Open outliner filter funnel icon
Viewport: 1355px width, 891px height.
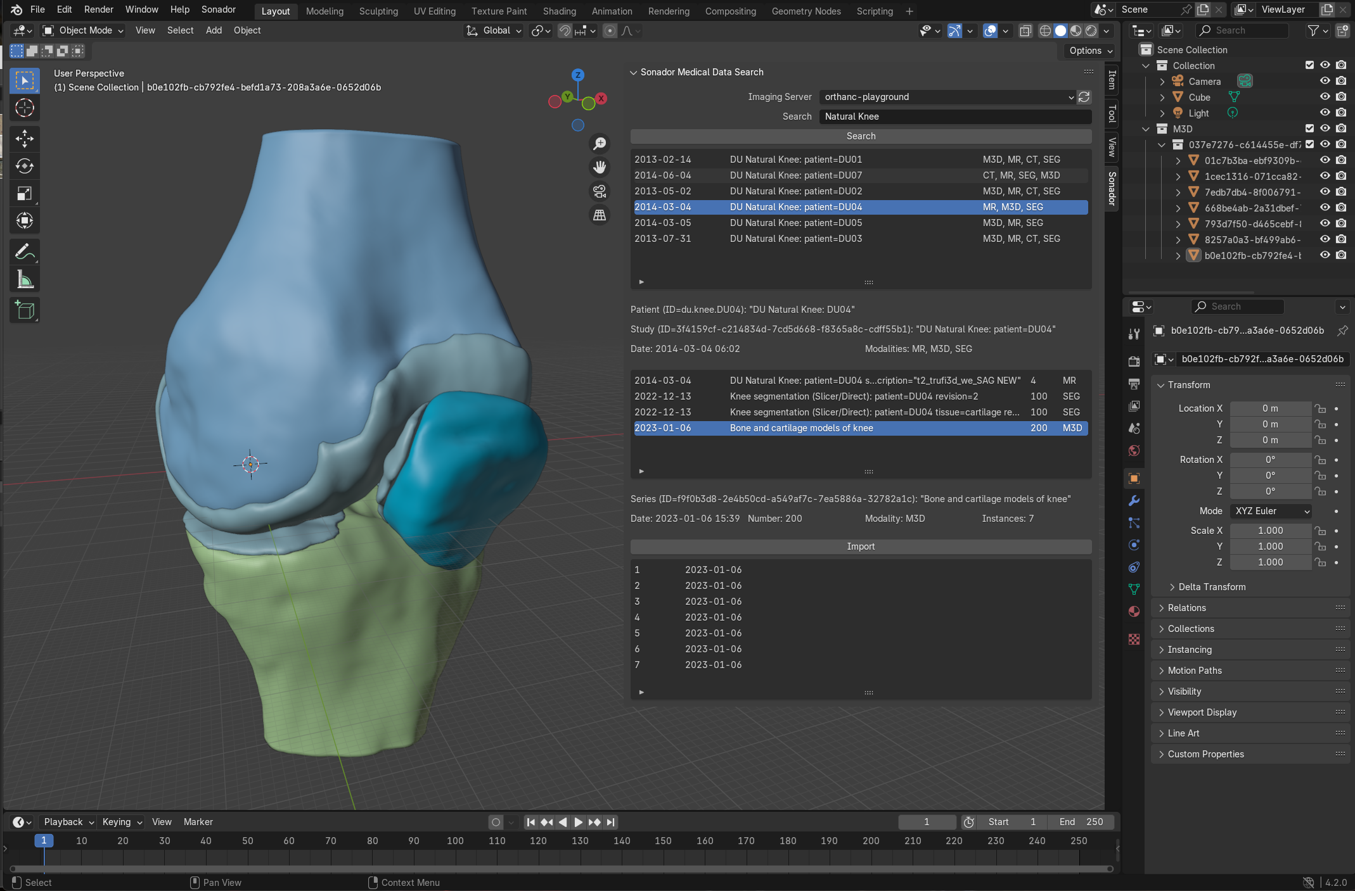tap(1313, 30)
